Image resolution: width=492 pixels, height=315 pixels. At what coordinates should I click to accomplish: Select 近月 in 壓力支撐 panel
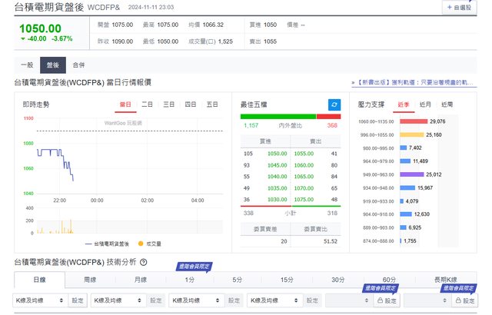tap(425, 104)
